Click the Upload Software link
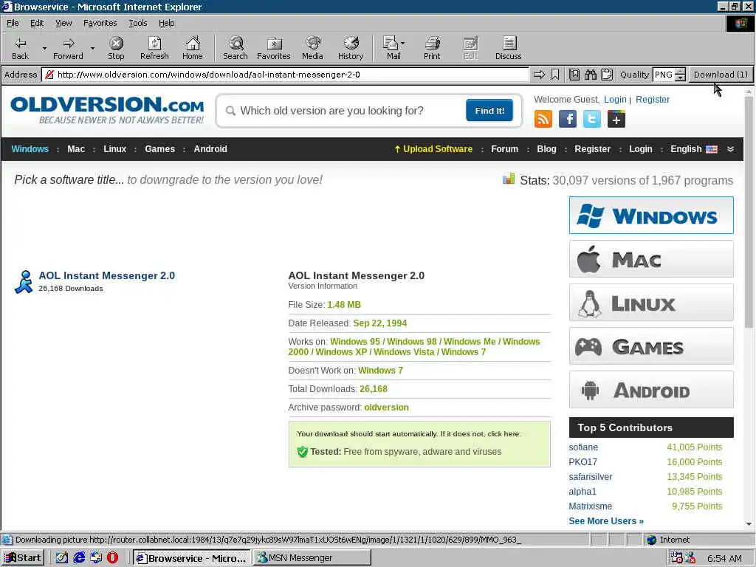This screenshot has width=756, height=567. coord(433,149)
